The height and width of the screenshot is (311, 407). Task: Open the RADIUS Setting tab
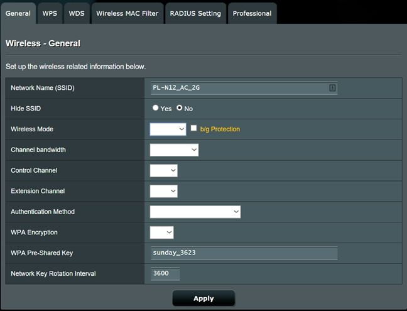195,13
